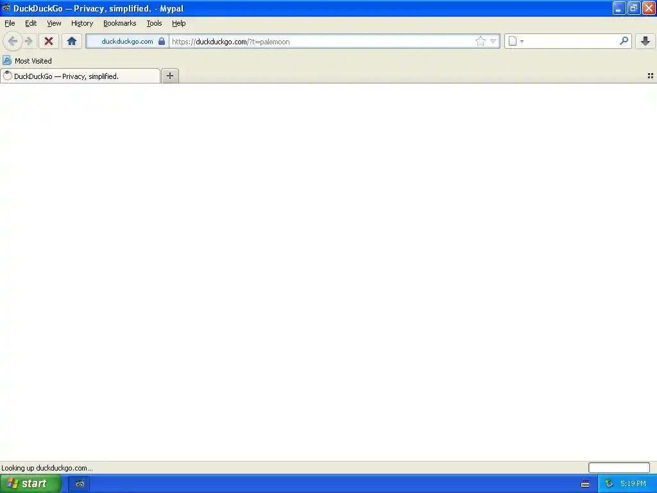Click the network status tray icon
The width and height of the screenshot is (657, 493).
(x=609, y=483)
